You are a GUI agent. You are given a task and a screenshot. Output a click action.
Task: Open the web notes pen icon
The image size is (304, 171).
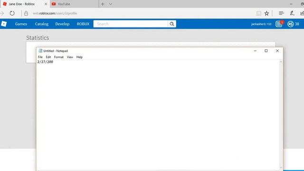pyautogui.click(x=292, y=13)
